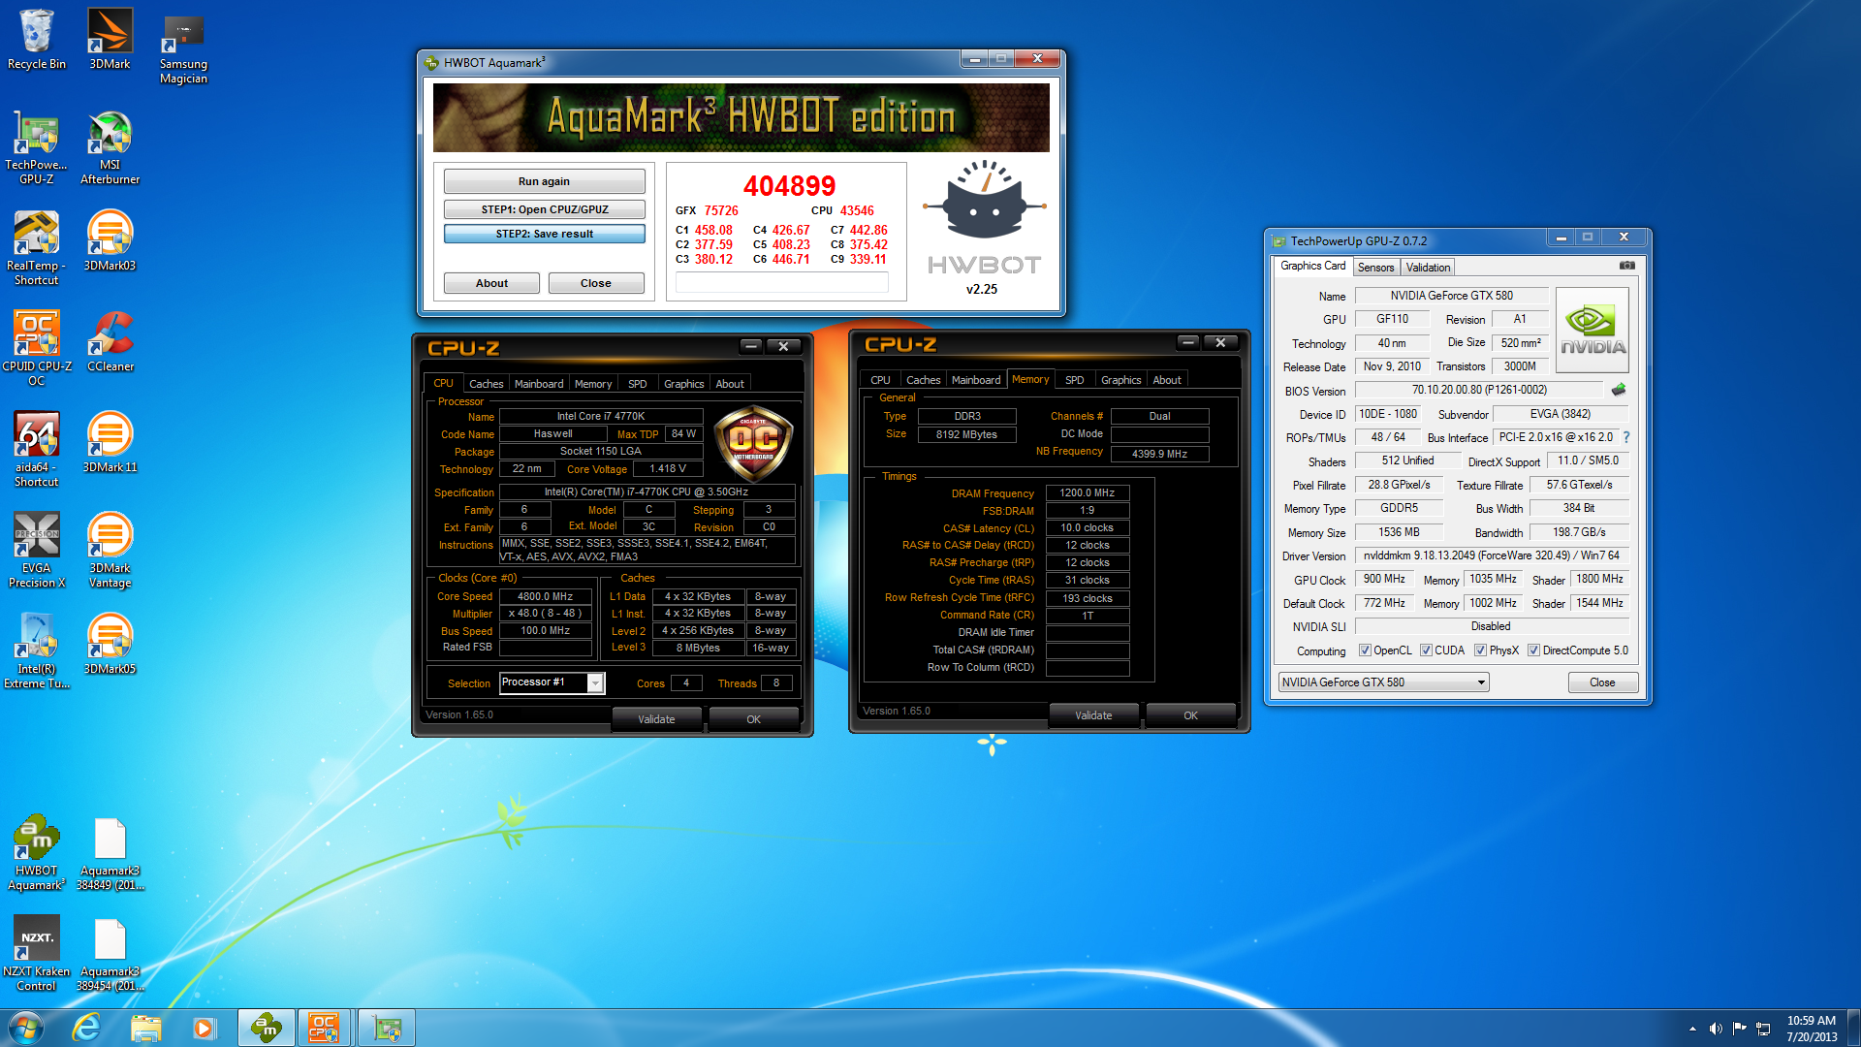Image resolution: width=1861 pixels, height=1047 pixels.
Task: Click the Close button in Aquamark
Action: click(x=596, y=283)
